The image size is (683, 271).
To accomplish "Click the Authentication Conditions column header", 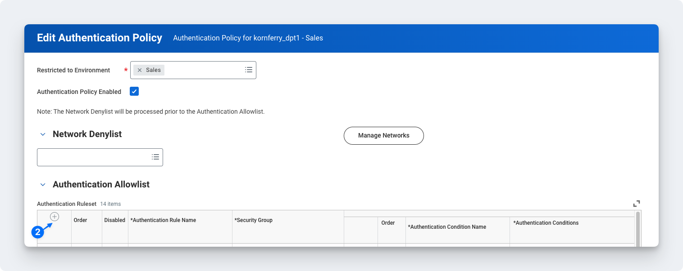I will pyautogui.click(x=546, y=223).
